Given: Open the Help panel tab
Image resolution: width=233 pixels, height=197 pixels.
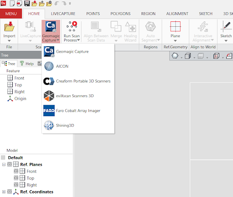Looking at the screenshot, I should click(27, 64).
